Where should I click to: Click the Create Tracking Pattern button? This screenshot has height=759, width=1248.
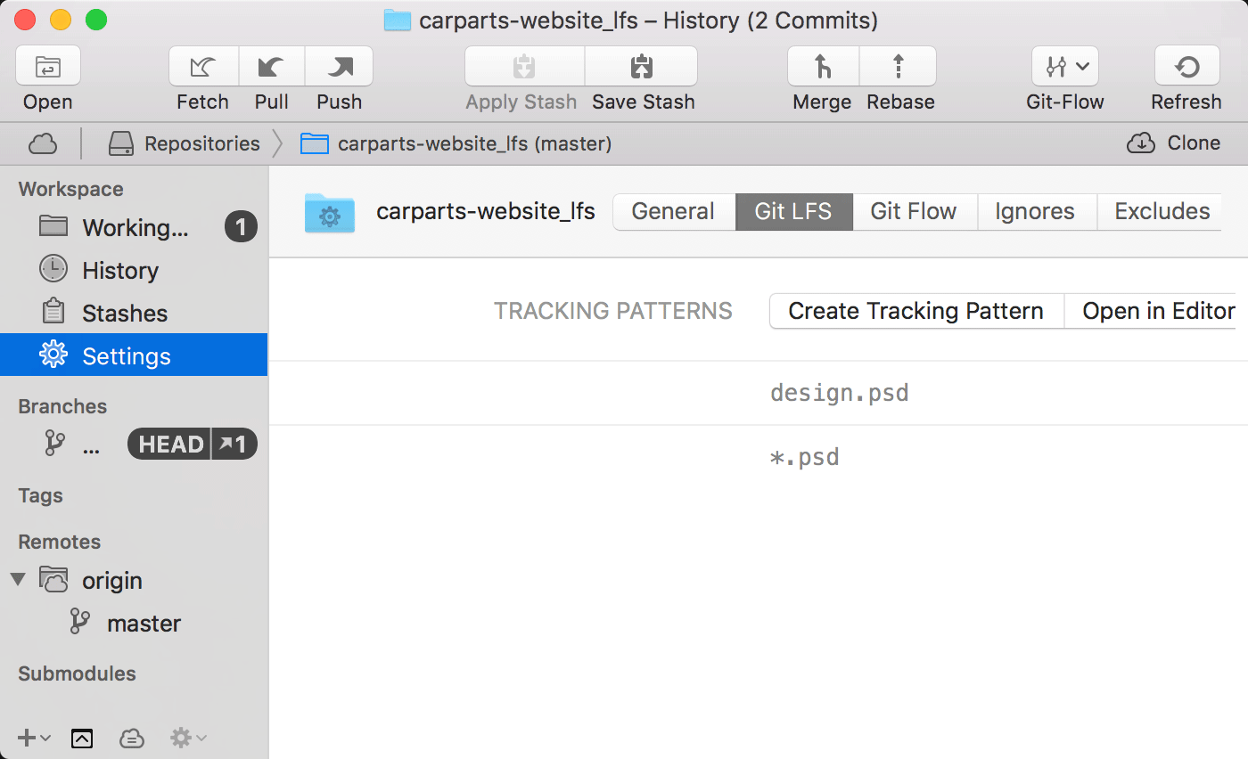[915, 310]
